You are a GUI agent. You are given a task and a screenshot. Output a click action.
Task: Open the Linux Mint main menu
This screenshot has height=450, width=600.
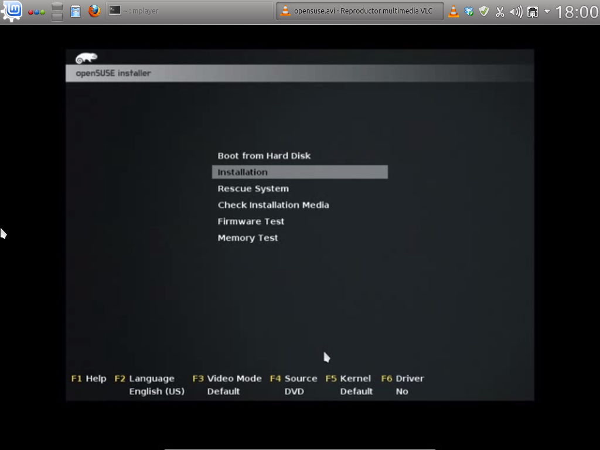tap(12, 11)
